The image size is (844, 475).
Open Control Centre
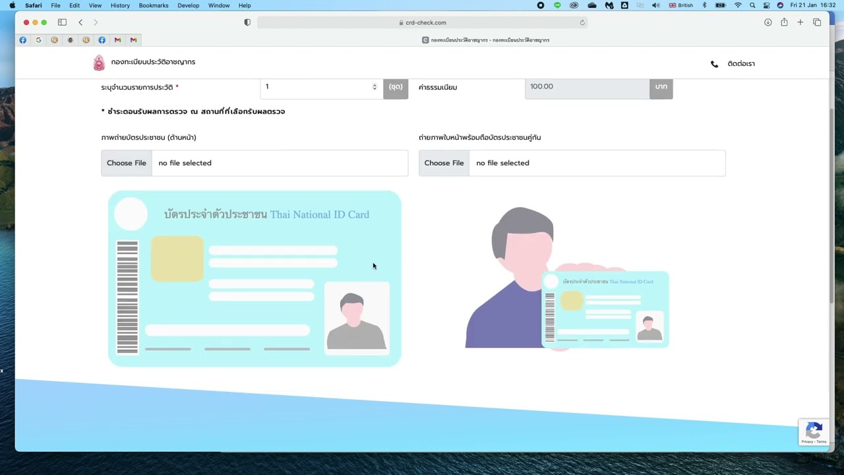[x=766, y=5]
